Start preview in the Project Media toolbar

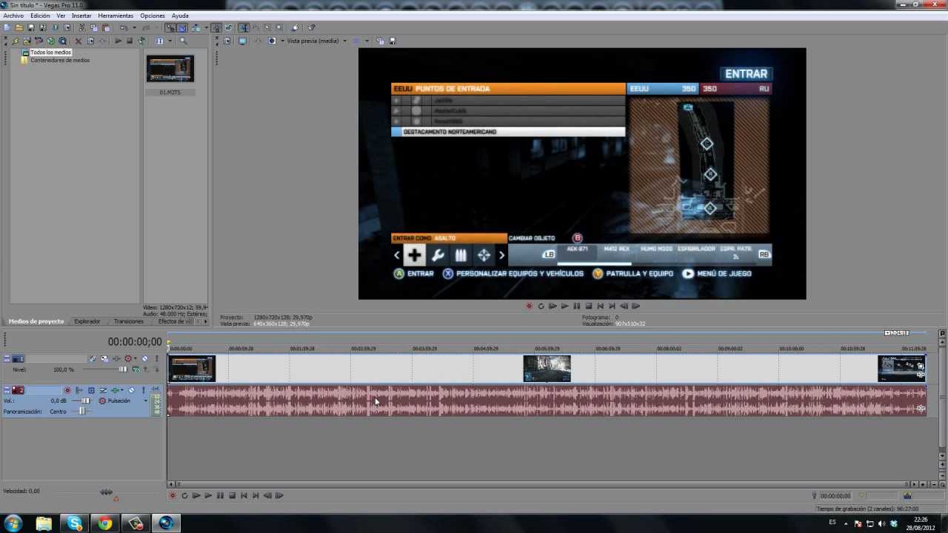coord(117,41)
